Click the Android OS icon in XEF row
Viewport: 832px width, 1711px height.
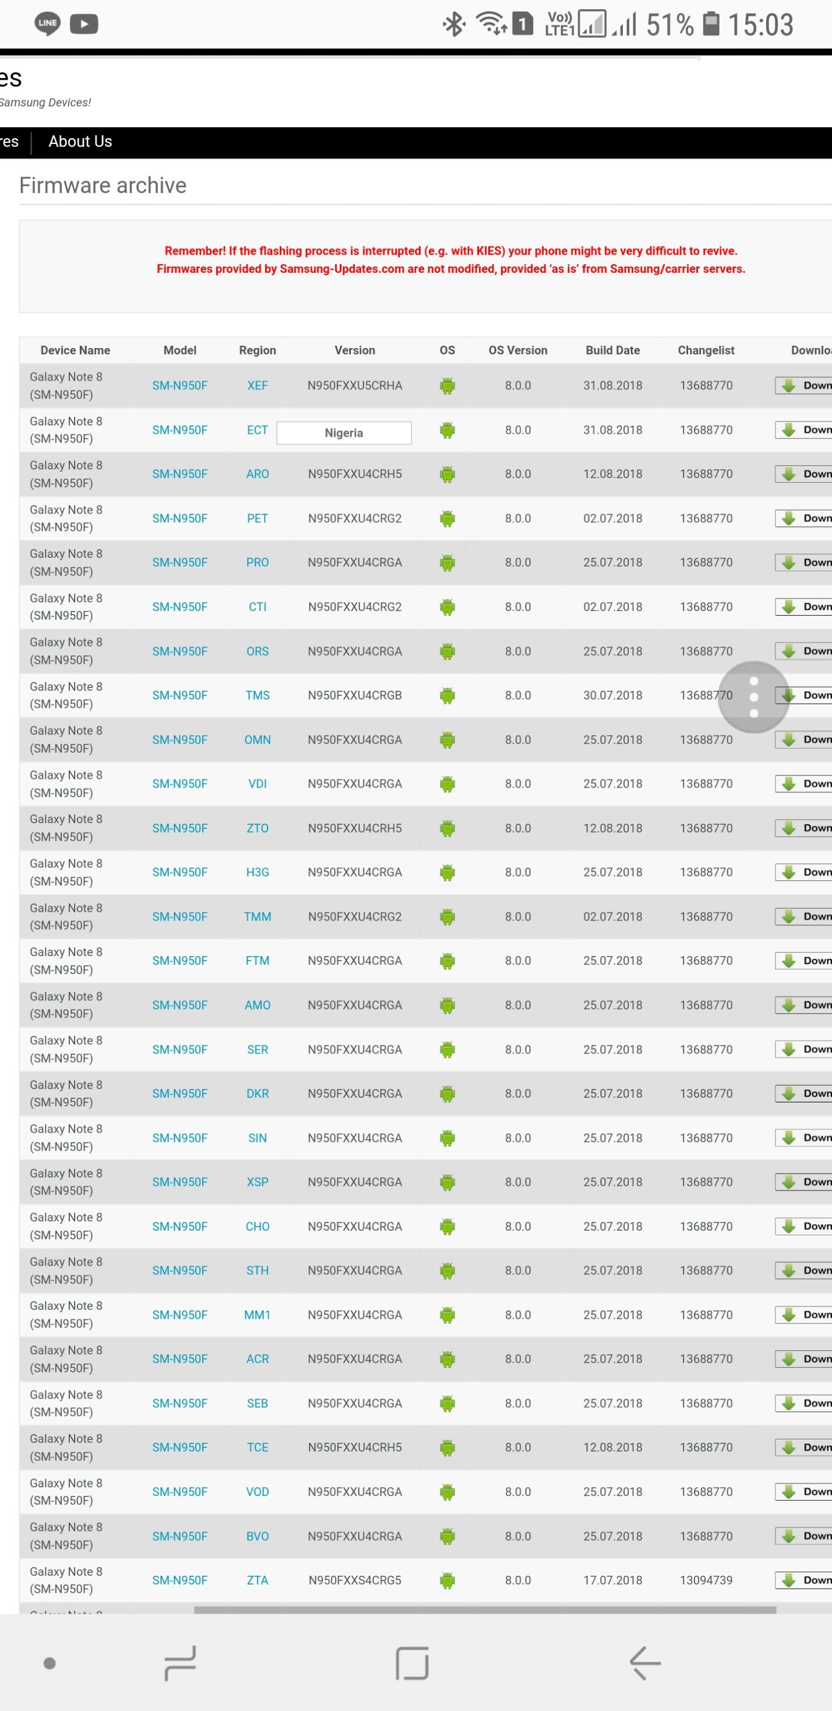point(447,386)
